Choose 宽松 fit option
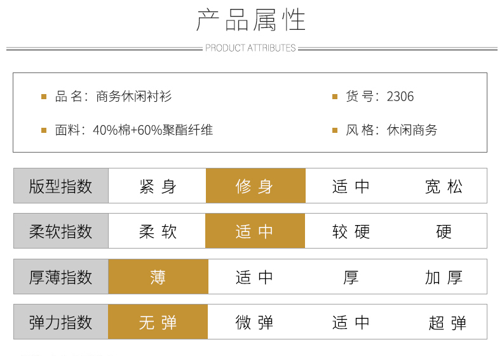Screen dimensions: 502x356 (444, 186)
